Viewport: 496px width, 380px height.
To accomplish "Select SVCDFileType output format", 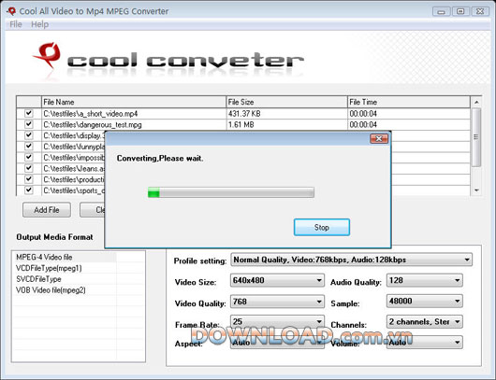I will [x=38, y=279].
